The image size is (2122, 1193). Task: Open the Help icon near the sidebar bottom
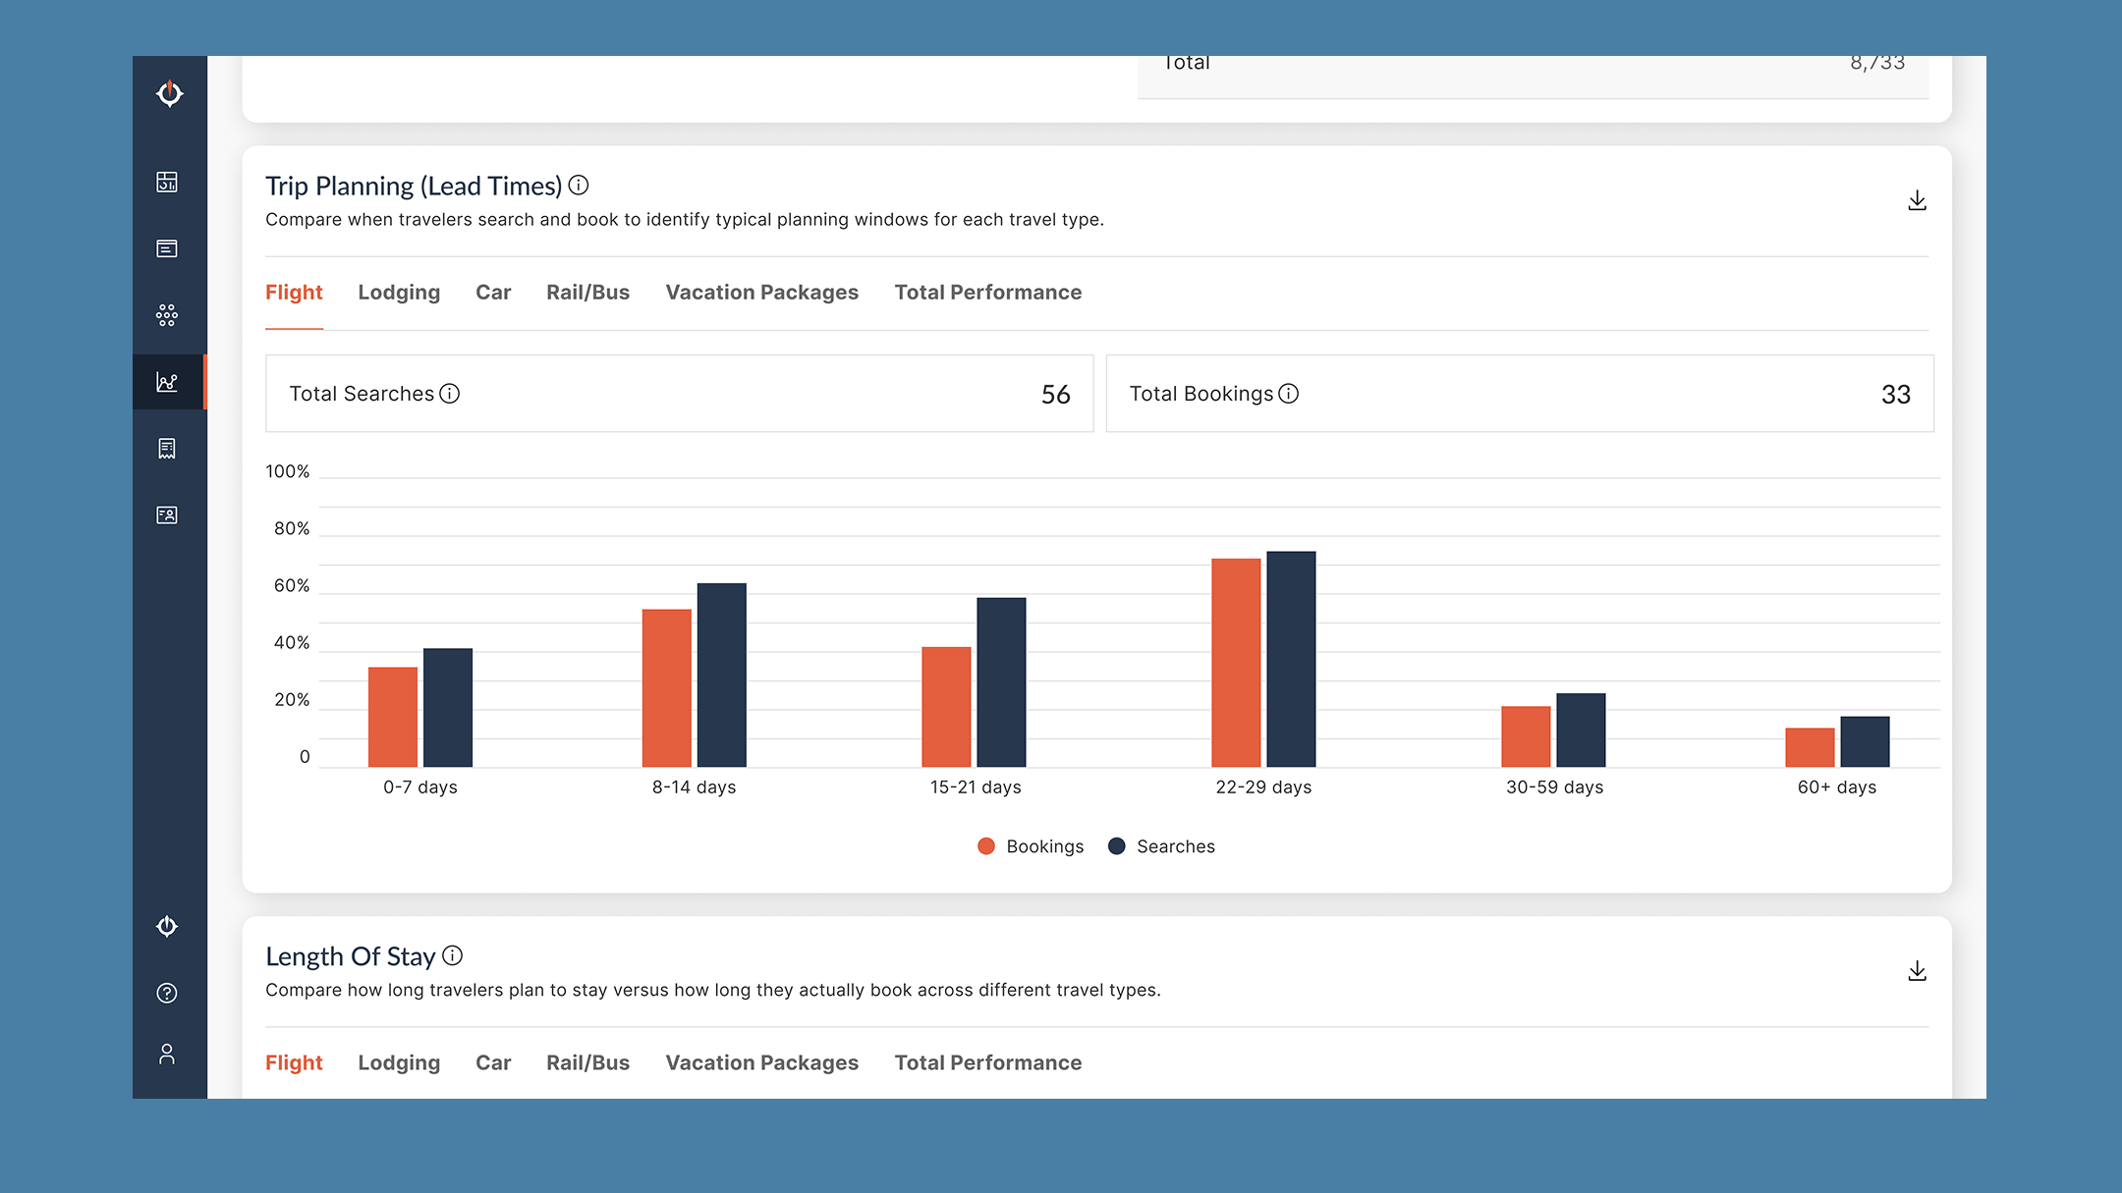pos(167,992)
